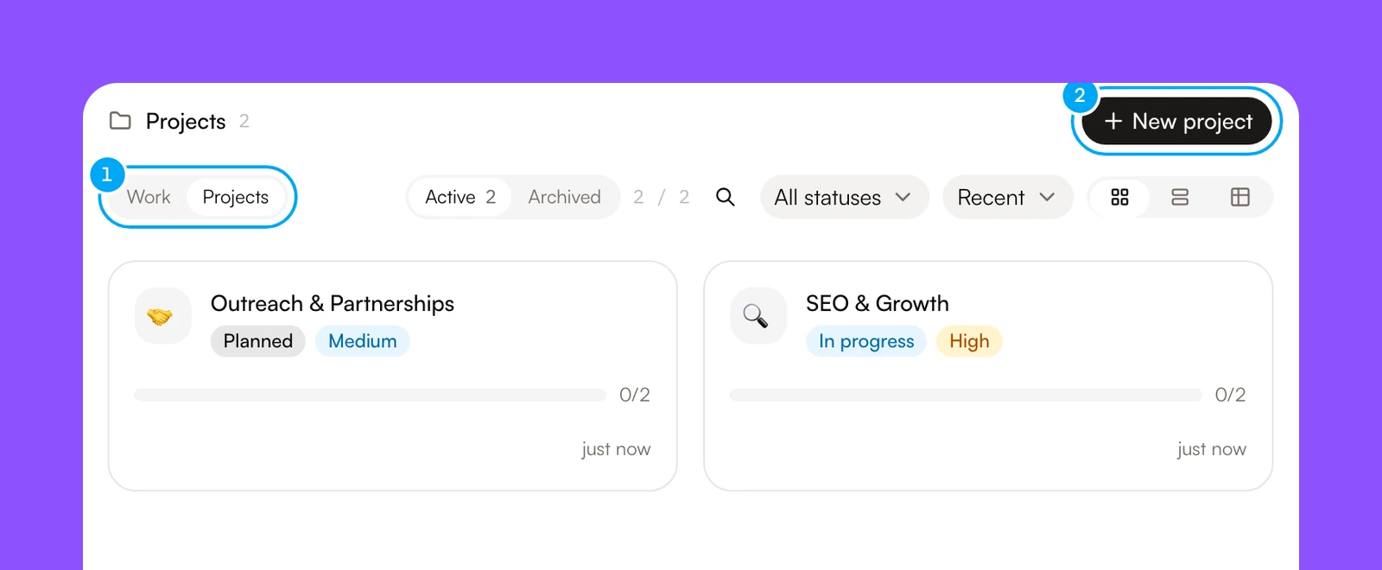Click the '2 / 2' count text
The height and width of the screenshot is (570, 1382).
[662, 197]
